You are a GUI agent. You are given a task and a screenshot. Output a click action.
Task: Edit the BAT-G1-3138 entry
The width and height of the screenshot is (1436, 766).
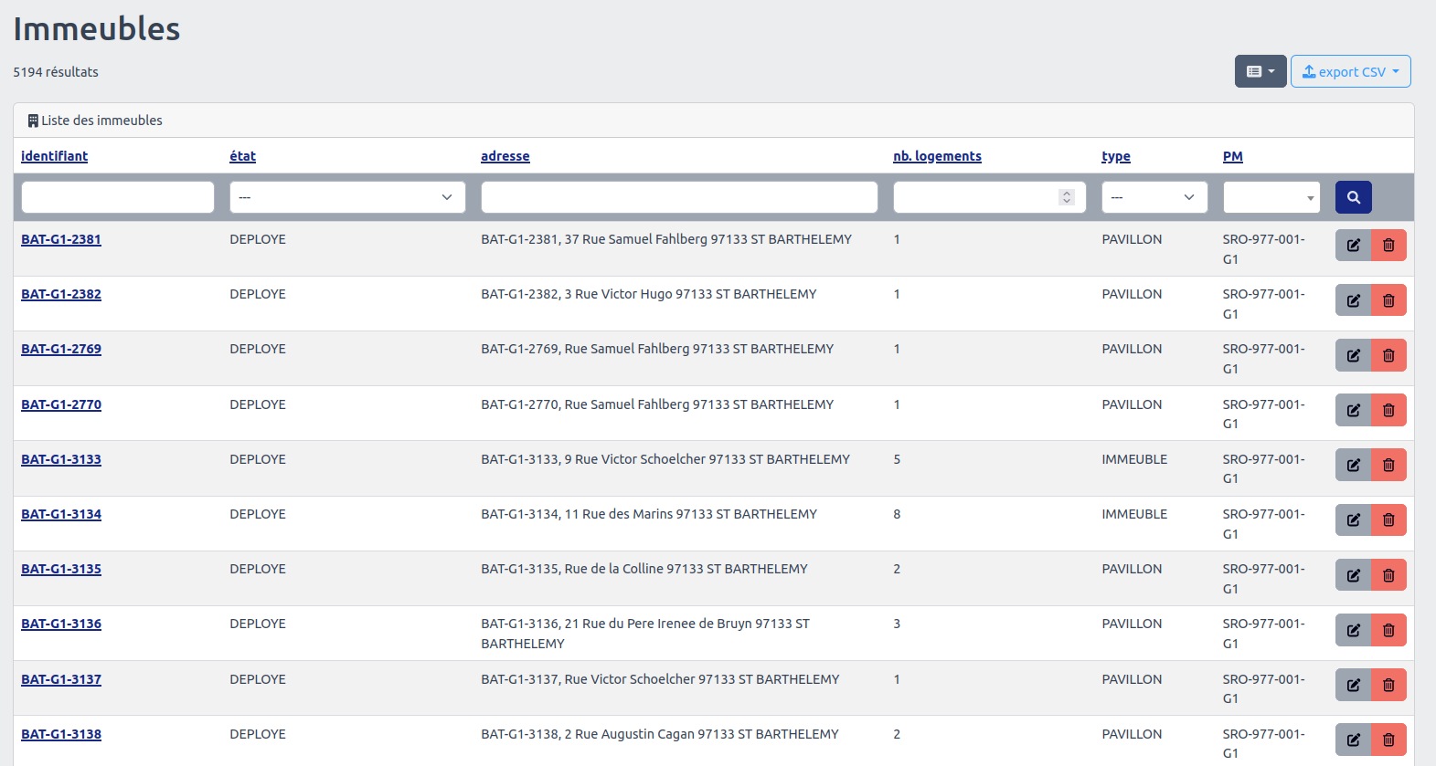(x=1353, y=740)
